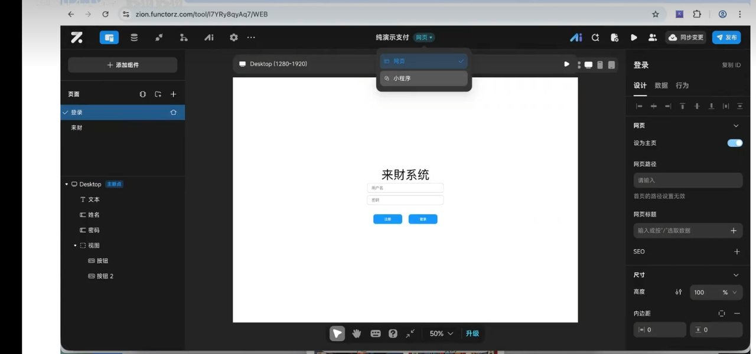Collapse the 尺寸 section chevron

(x=736, y=275)
